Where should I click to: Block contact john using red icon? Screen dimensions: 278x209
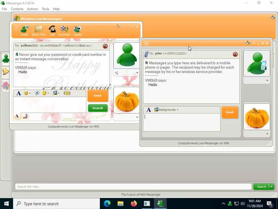(235, 54)
